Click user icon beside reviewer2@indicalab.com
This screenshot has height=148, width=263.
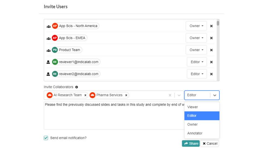point(48,74)
